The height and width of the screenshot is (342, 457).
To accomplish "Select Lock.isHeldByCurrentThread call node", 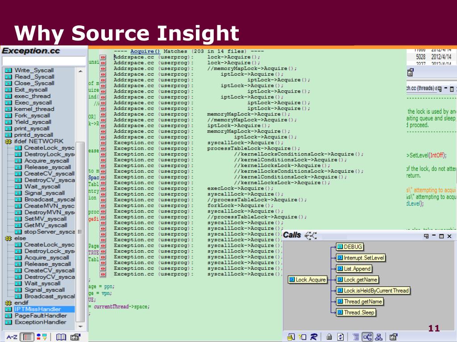I will tap(373, 290).
